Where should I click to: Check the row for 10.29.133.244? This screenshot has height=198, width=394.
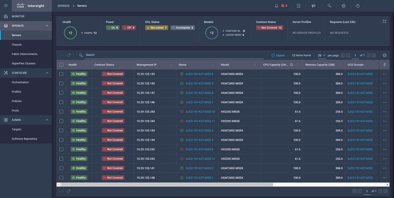pos(61,121)
